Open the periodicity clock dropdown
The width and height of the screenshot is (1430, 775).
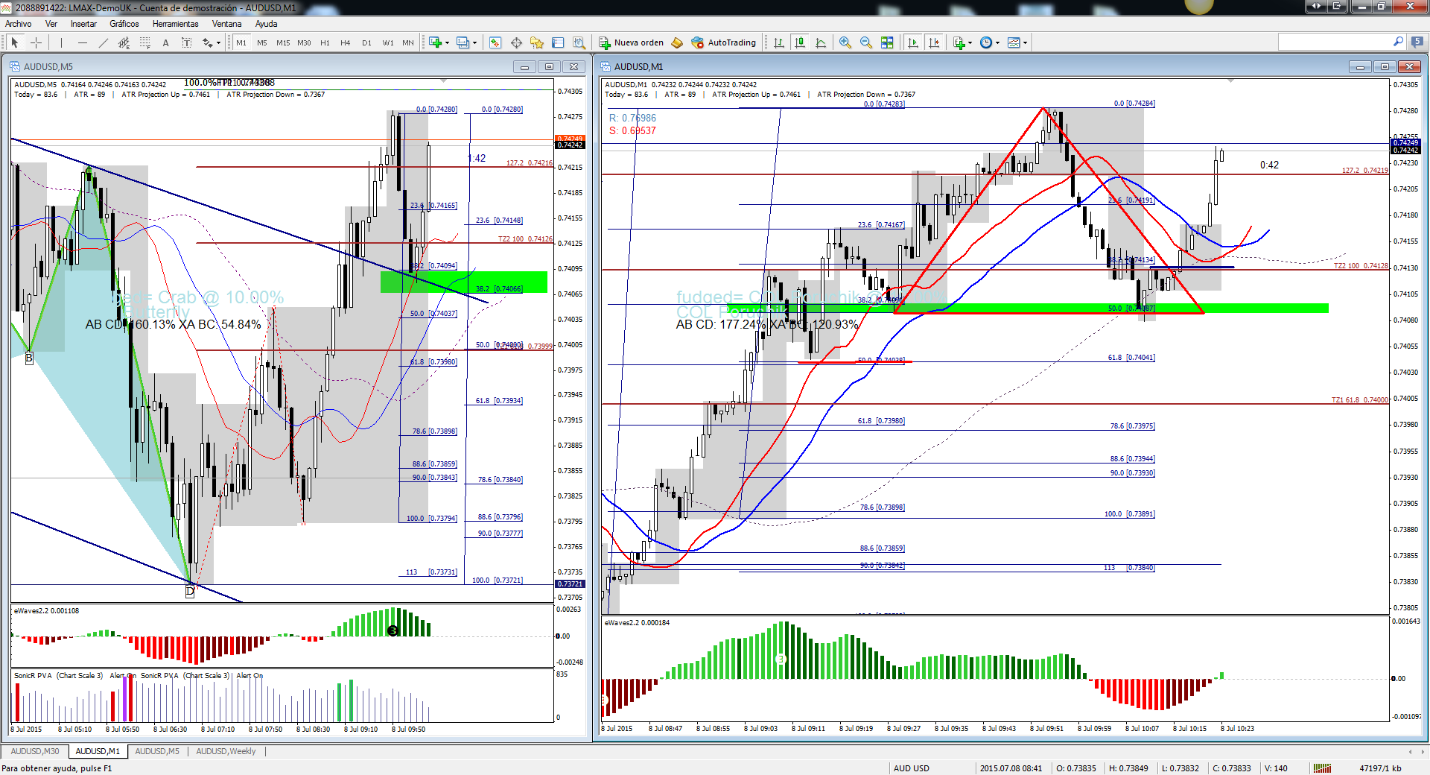(990, 42)
